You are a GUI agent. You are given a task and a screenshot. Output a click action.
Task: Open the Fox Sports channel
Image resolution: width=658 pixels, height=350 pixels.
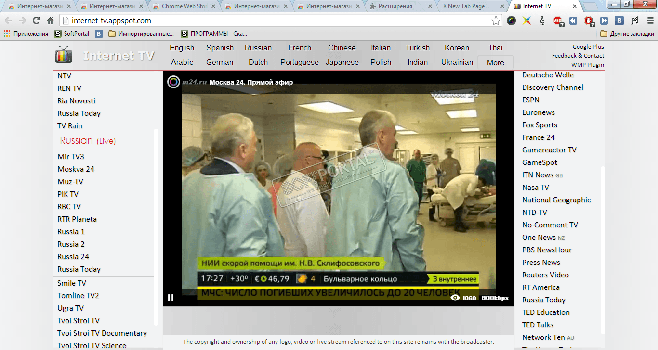[x=540, y=125]
